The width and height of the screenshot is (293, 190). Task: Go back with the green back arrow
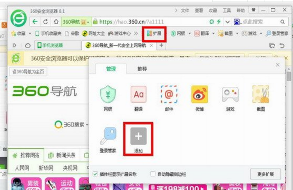(35, 22)
